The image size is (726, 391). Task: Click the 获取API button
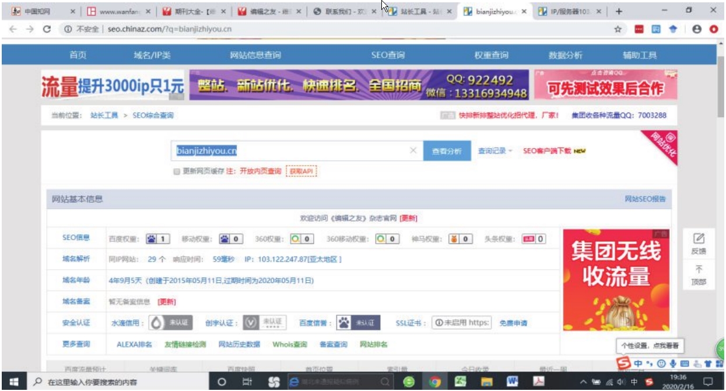301,172
